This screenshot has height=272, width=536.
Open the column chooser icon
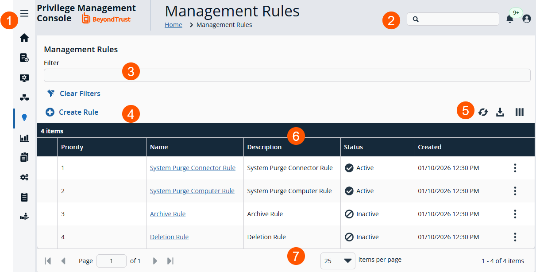coord(519,112)
